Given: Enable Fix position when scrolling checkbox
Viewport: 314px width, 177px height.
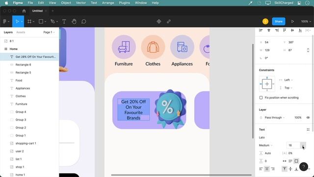Looking at the screenshot, I should 261,97.
